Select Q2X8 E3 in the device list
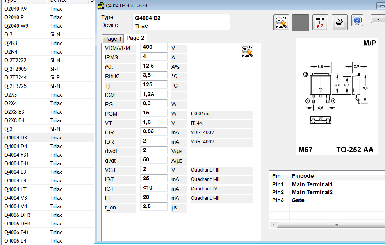Viewport: 385px width, 245px height. [48, 112]
